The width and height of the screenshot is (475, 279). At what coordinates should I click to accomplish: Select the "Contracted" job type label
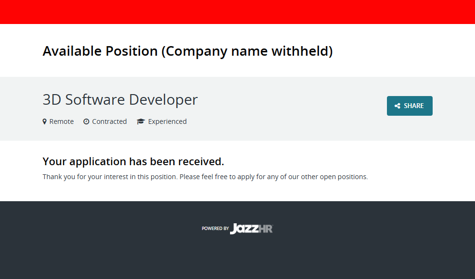coord(109,121)
